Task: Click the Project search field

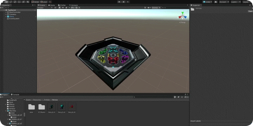Action: tap(153, 97)
